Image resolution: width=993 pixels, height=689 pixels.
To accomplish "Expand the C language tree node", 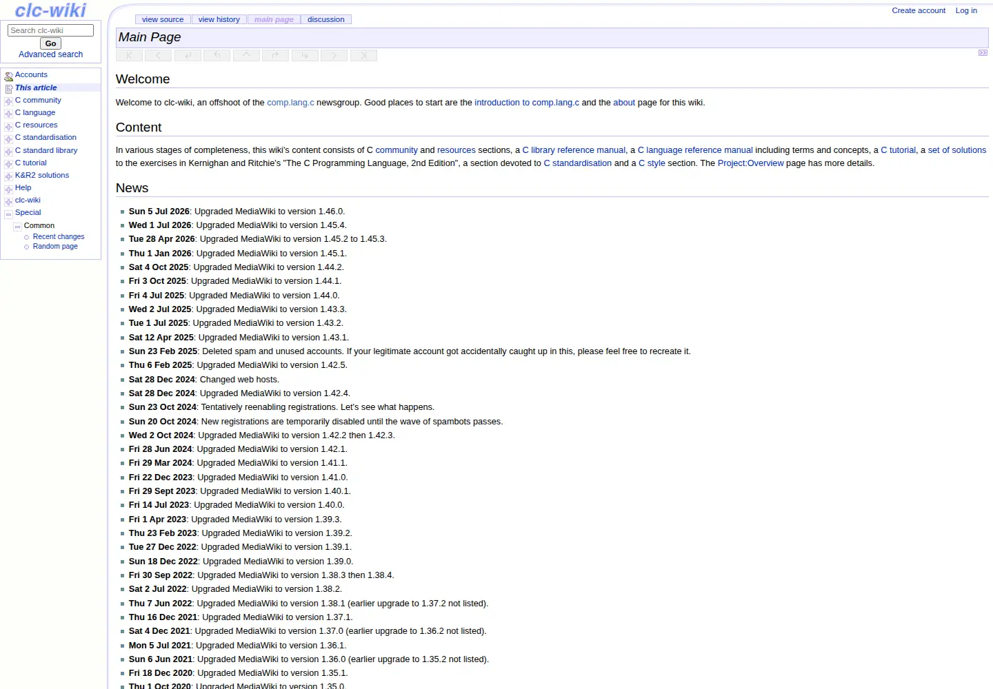I will 8,114.
